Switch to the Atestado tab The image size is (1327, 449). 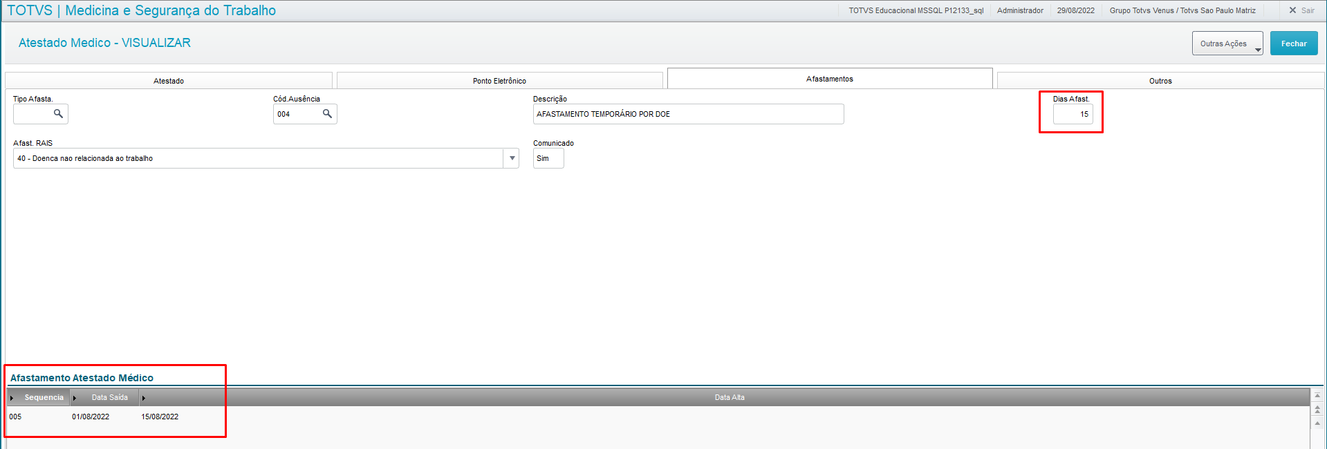pos(169,81)
